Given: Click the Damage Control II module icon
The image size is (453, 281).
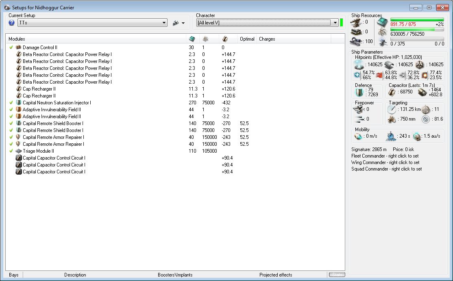Looking at the screenshot, I should (18, 48).
